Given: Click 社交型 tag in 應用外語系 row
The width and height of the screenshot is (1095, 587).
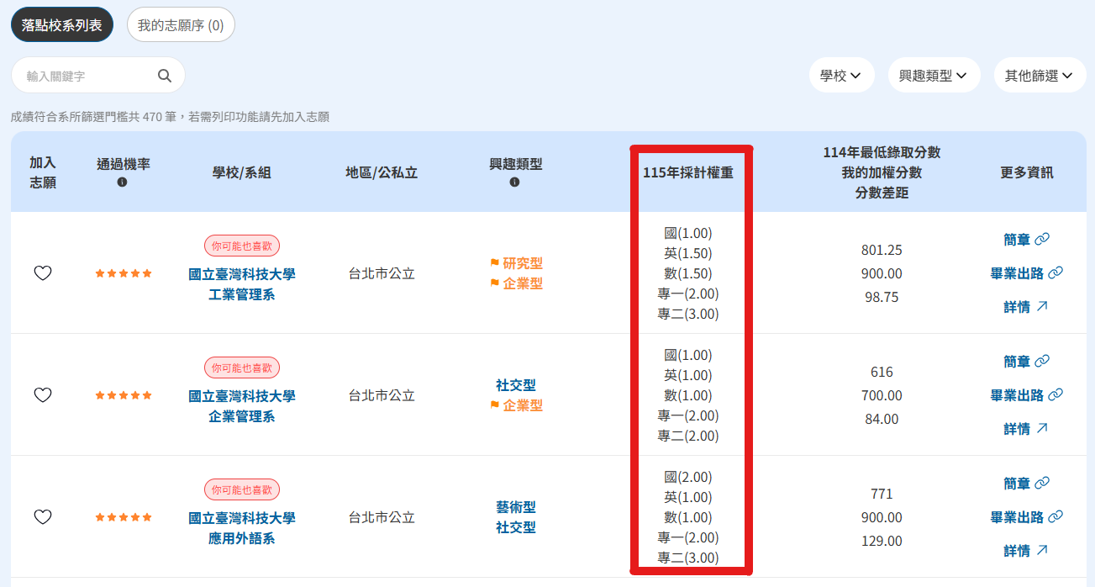Looking at the screenshot, I should [x=516, y=527].
